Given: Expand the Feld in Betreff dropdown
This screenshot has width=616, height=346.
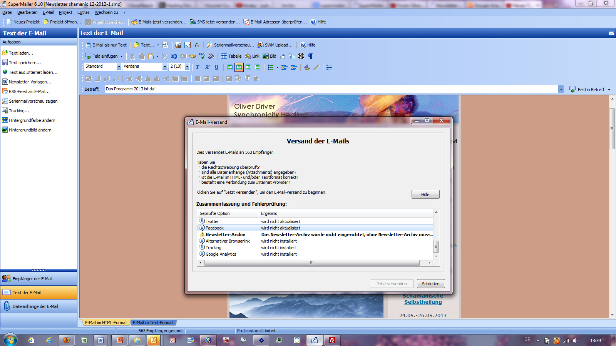Looking at the screenshot, I should tap(609, 90).
